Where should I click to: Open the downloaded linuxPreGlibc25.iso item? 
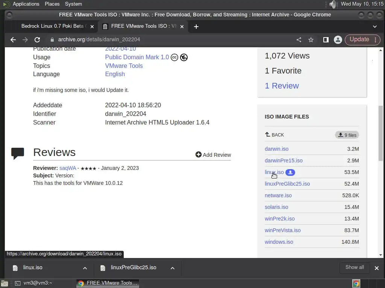tap(133, 268)
